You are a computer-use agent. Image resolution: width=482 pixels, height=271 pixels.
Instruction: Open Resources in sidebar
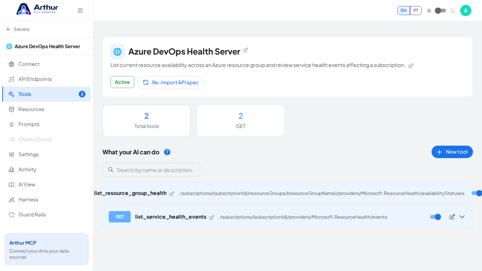click(x=46, y=109)
